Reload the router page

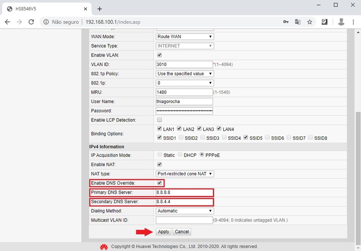click(31, 22)
